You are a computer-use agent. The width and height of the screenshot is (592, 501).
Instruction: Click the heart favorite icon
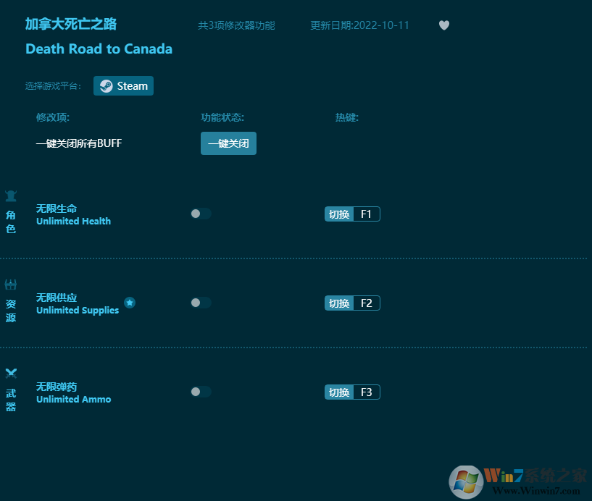[444, 25]
